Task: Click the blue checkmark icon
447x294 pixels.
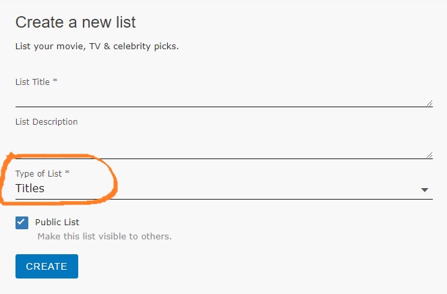Action: (x=22, y=223)
